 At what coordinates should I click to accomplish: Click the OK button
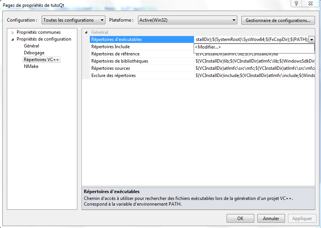click(240, 219)
